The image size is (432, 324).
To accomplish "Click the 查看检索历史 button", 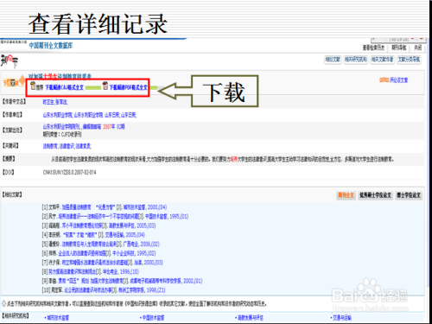I will [373, 48].
